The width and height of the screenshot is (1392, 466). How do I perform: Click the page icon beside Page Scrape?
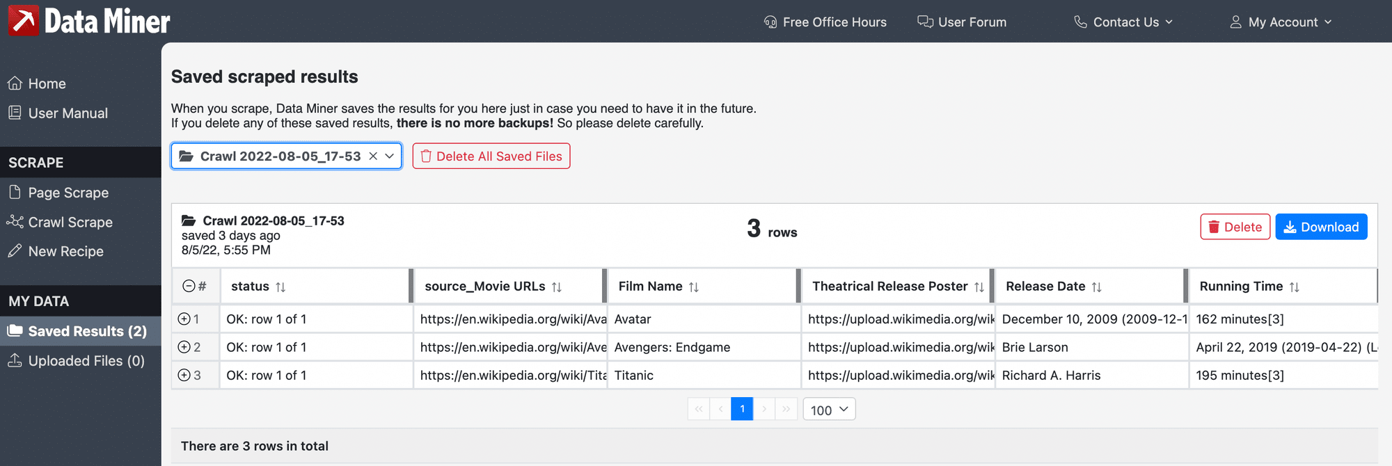[x=15, y=191]
